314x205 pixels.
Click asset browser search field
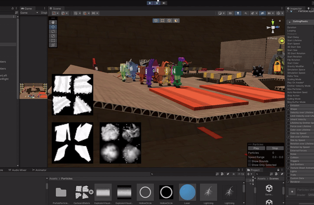(183, 174)
